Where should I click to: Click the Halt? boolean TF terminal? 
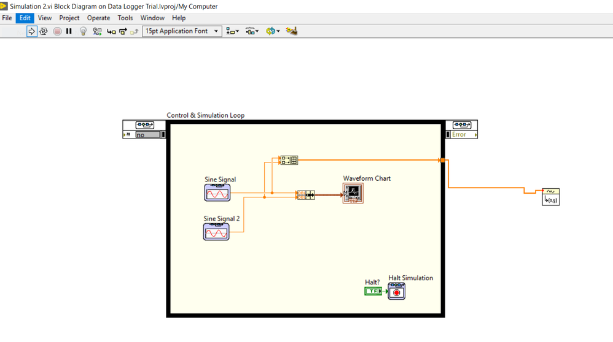coord(373,291)
